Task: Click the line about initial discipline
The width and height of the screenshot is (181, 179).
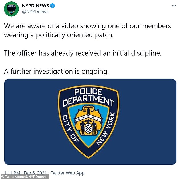Action: [x=83, y=53]
